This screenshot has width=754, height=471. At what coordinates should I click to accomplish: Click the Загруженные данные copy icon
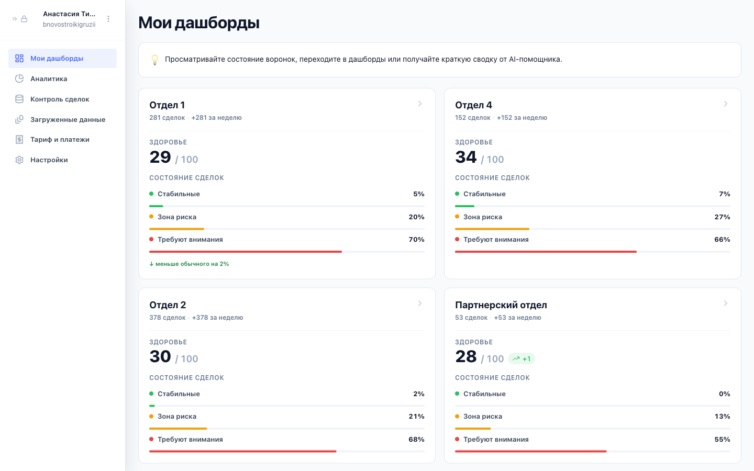point(19,119)
